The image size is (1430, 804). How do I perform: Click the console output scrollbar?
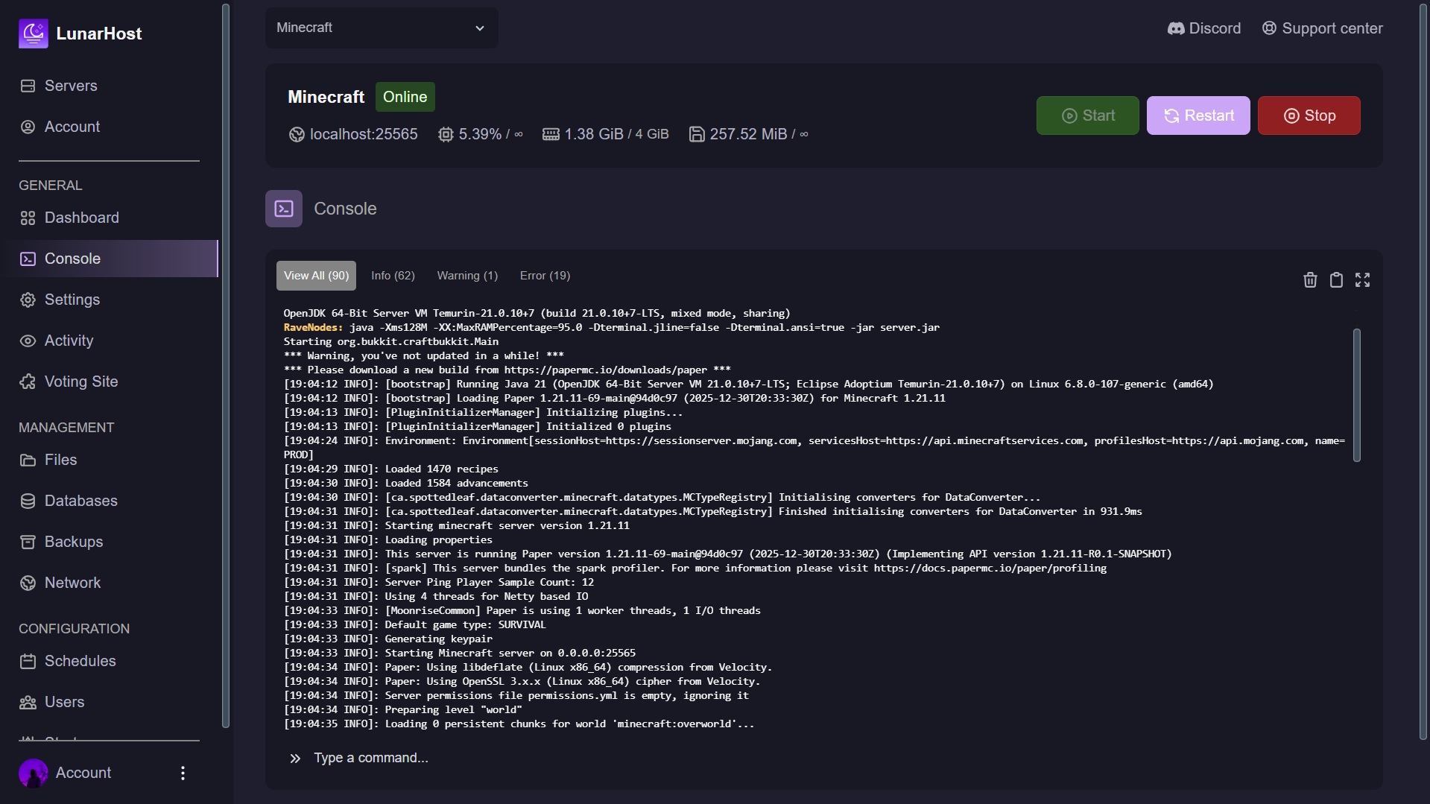(x=1357, y=395)
